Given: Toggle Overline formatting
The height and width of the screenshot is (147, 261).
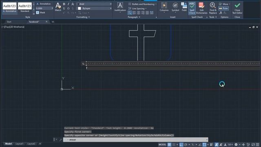Looking at the screenshot, I should pos(68,8).
